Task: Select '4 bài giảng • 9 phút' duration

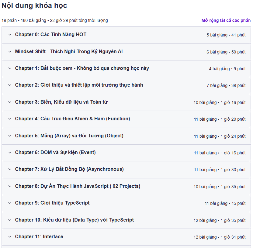Action: 227,69
